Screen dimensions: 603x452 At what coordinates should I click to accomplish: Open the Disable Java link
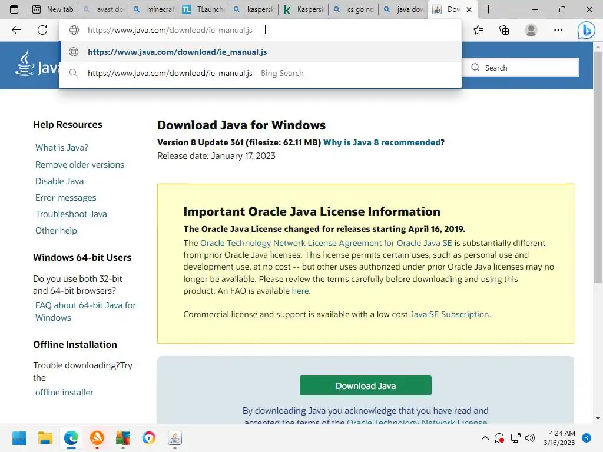click(59, 181)
